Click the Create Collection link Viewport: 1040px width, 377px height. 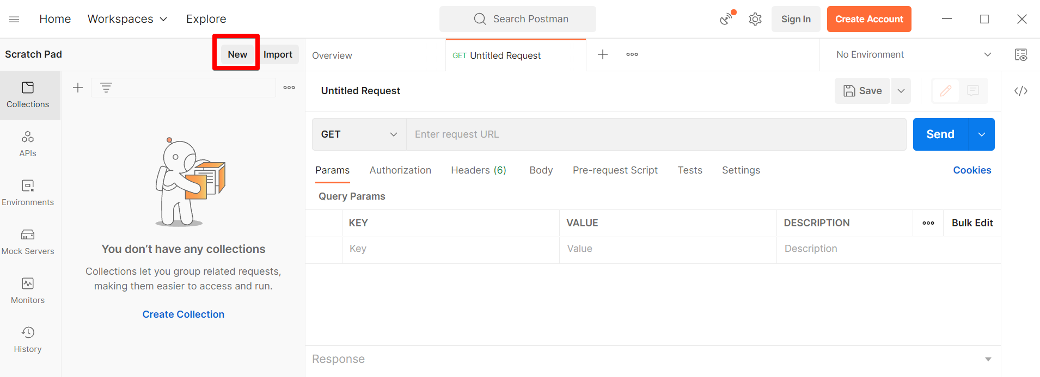tap(183, 314)
